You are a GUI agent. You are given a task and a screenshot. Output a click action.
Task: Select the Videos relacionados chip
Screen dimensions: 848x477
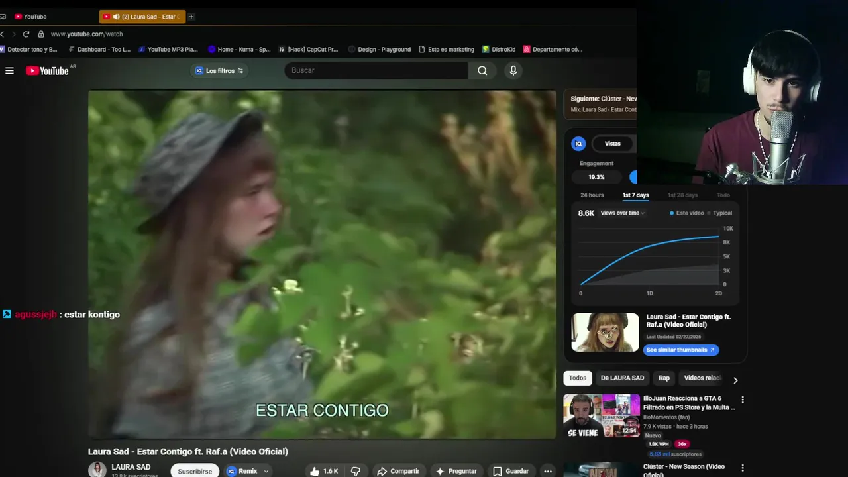click(702, 378)
